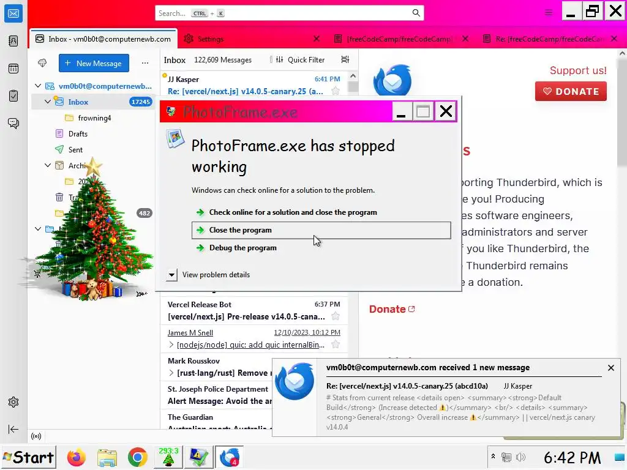Image resolution: width=627 pixels, height=470 pixels.
Task: Click the taskbar security checklist icon
Action: pos(199,457)
